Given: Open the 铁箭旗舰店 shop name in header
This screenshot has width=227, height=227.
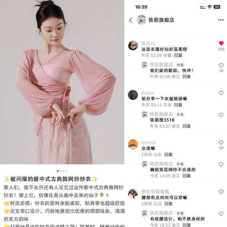Looking at the screenshot, I should pyautogui.click(x=161, y=20).
